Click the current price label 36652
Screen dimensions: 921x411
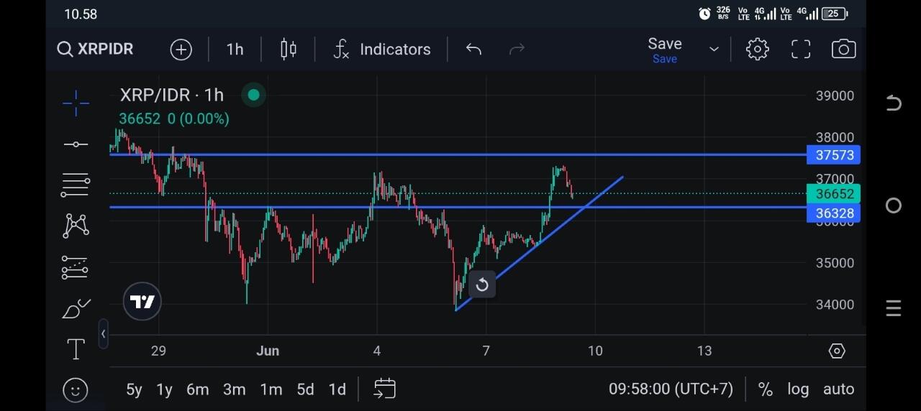point(834,193)
